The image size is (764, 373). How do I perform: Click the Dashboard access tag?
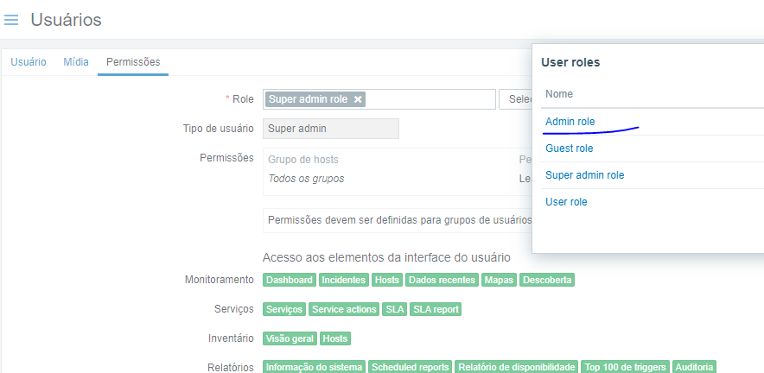[290, 281]
